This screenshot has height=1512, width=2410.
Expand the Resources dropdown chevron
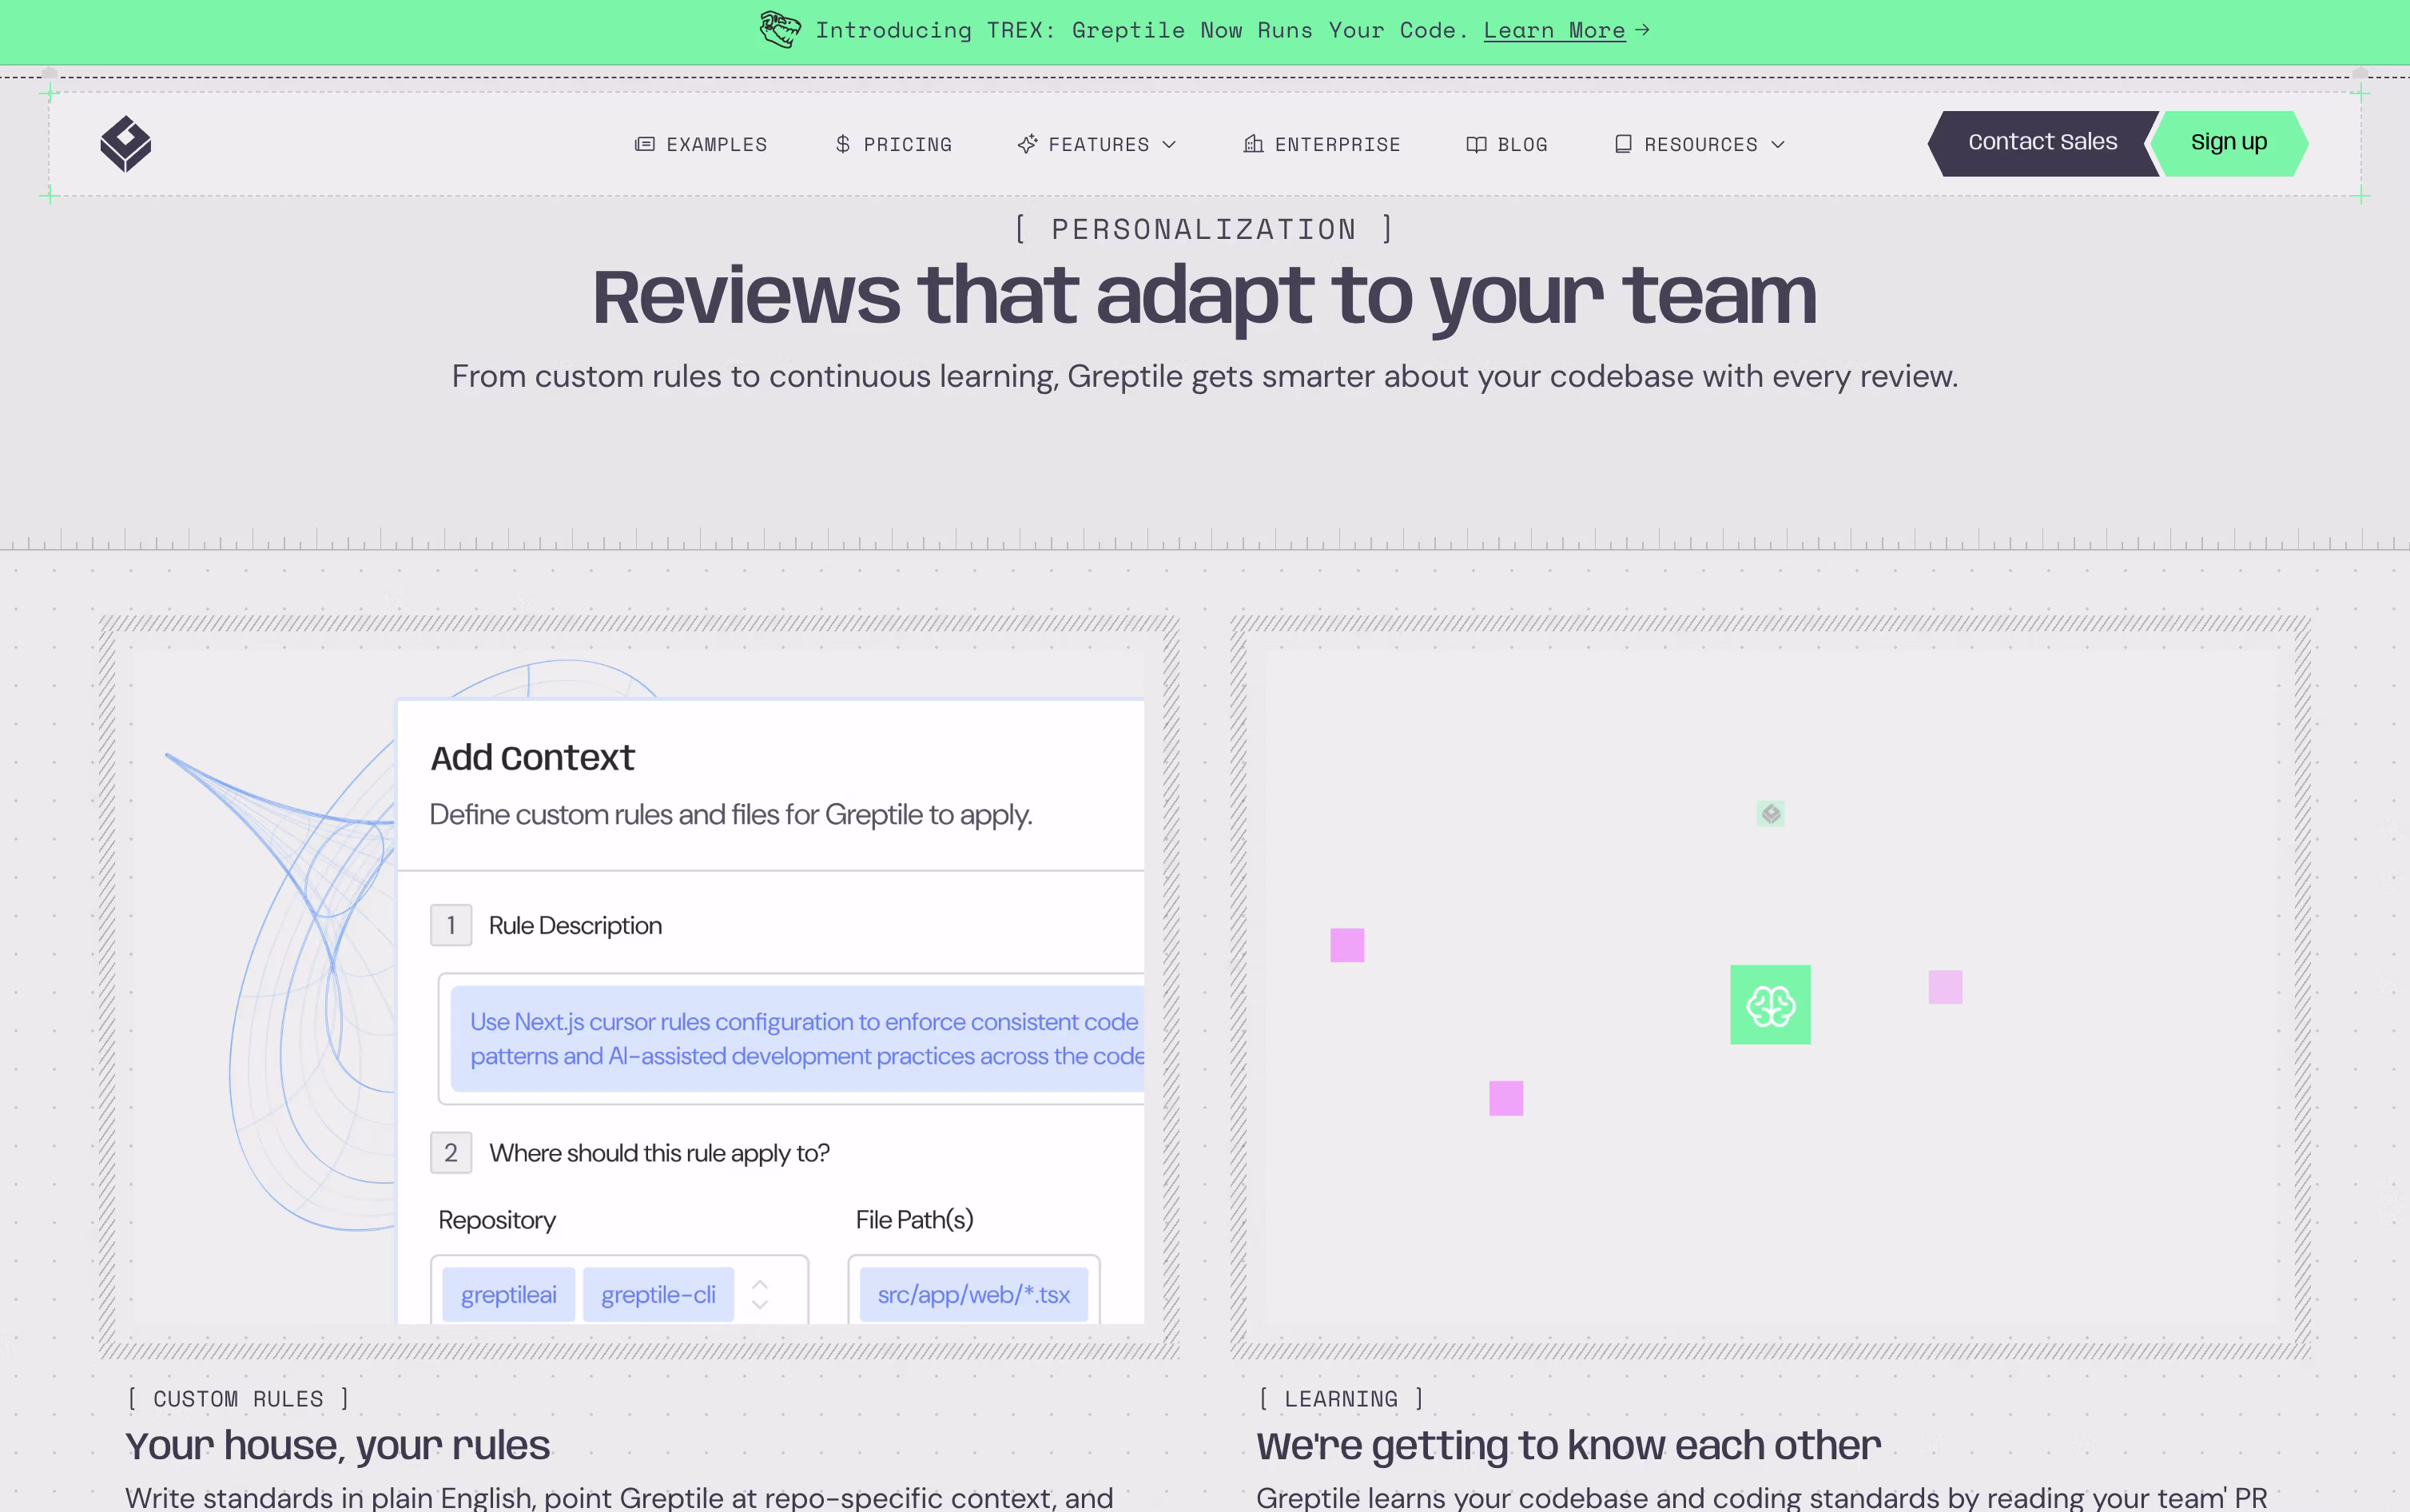1777,145
